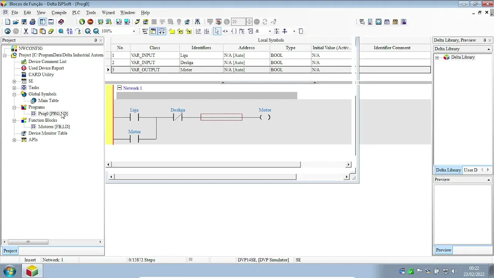Viewport: 494px width, 278px height.
Task: Open the Compile menu
Action: tap(59, 13)
